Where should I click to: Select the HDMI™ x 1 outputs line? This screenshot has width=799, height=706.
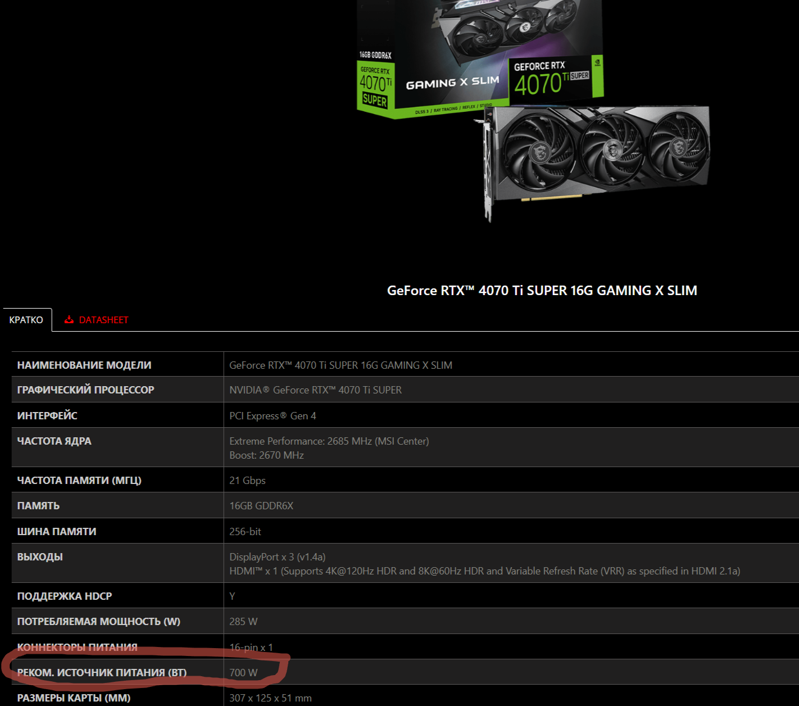[484, 571]
